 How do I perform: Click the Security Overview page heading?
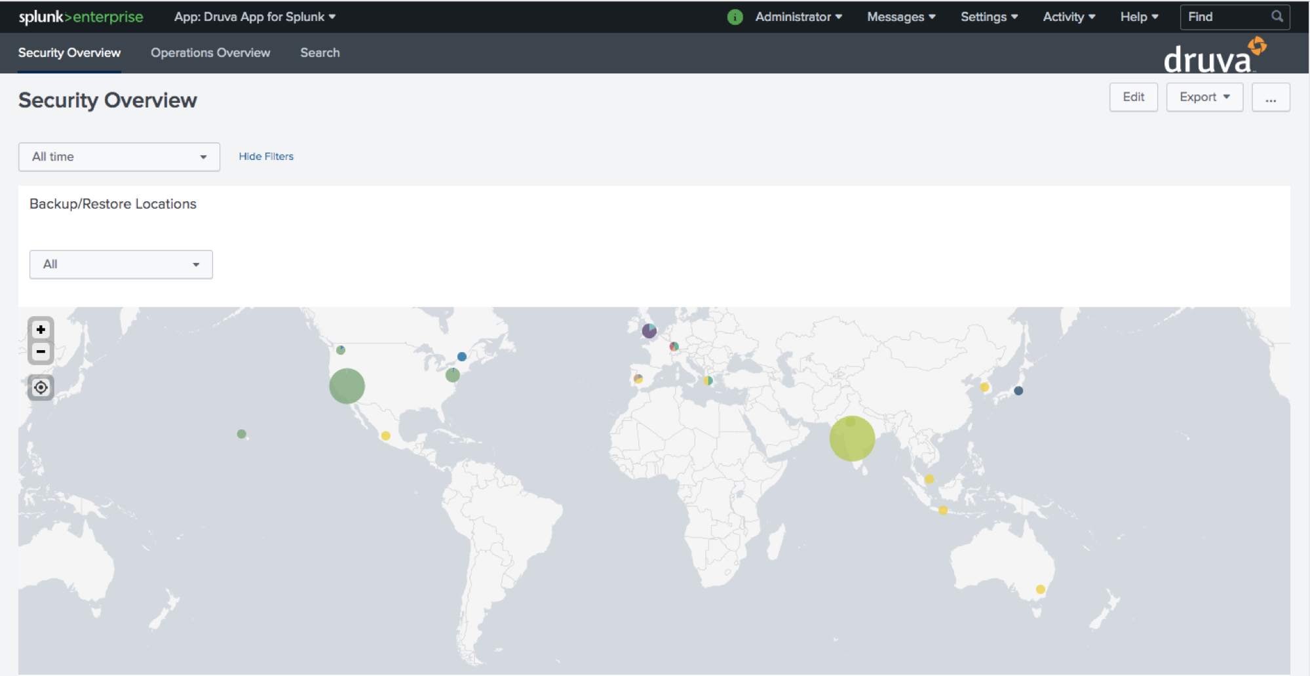coord(107,100)
